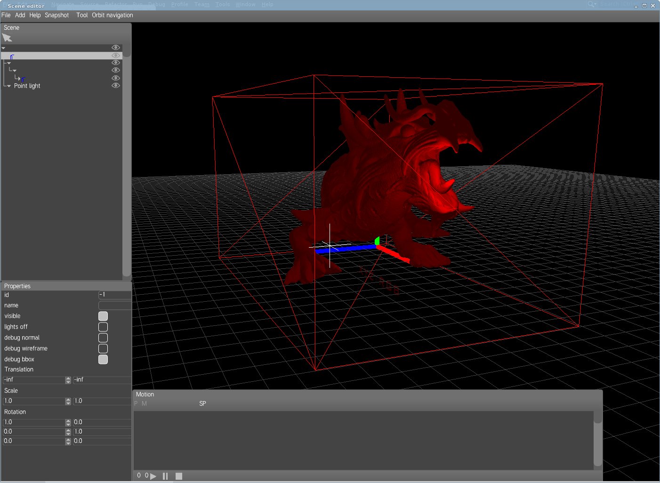Collapse the root scene tree node
The width and height of the screenshot is (660, 483).
click(3, 48)
